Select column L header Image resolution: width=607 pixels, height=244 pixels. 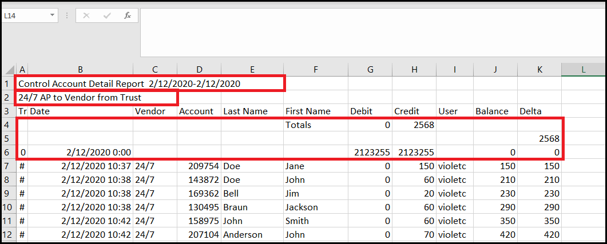(583, 69)
